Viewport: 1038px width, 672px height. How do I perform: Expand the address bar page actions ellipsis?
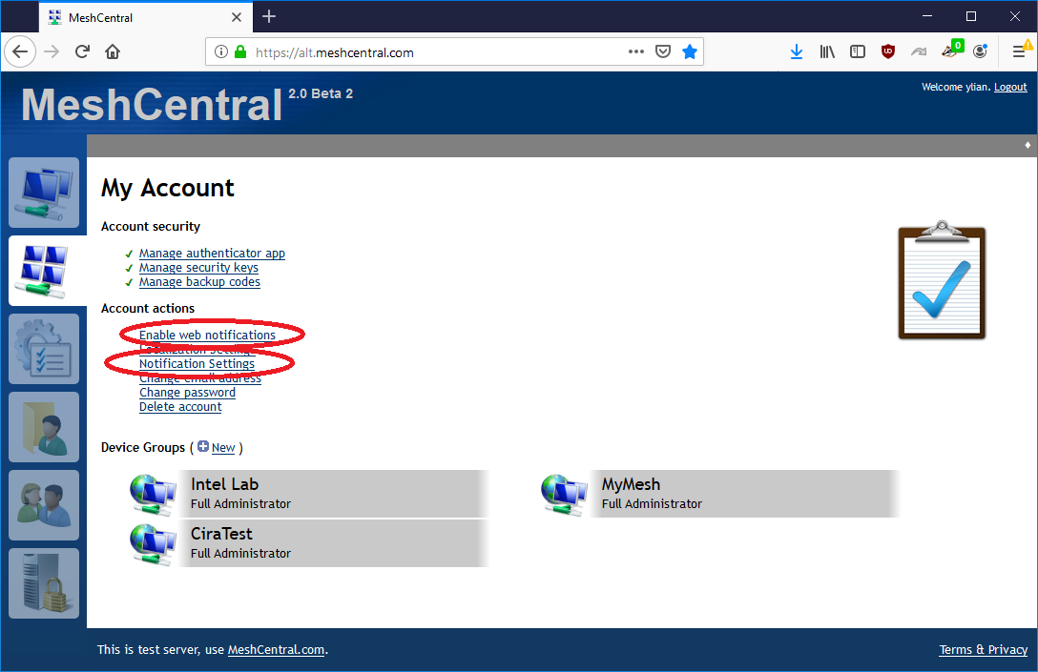click(635, 51)
